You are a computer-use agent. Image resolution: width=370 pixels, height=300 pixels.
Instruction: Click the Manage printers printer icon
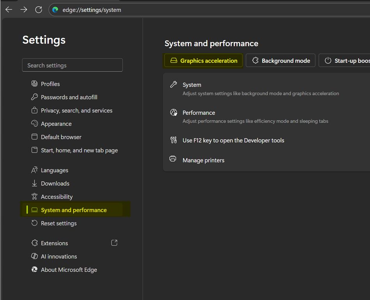click(173, 159)
